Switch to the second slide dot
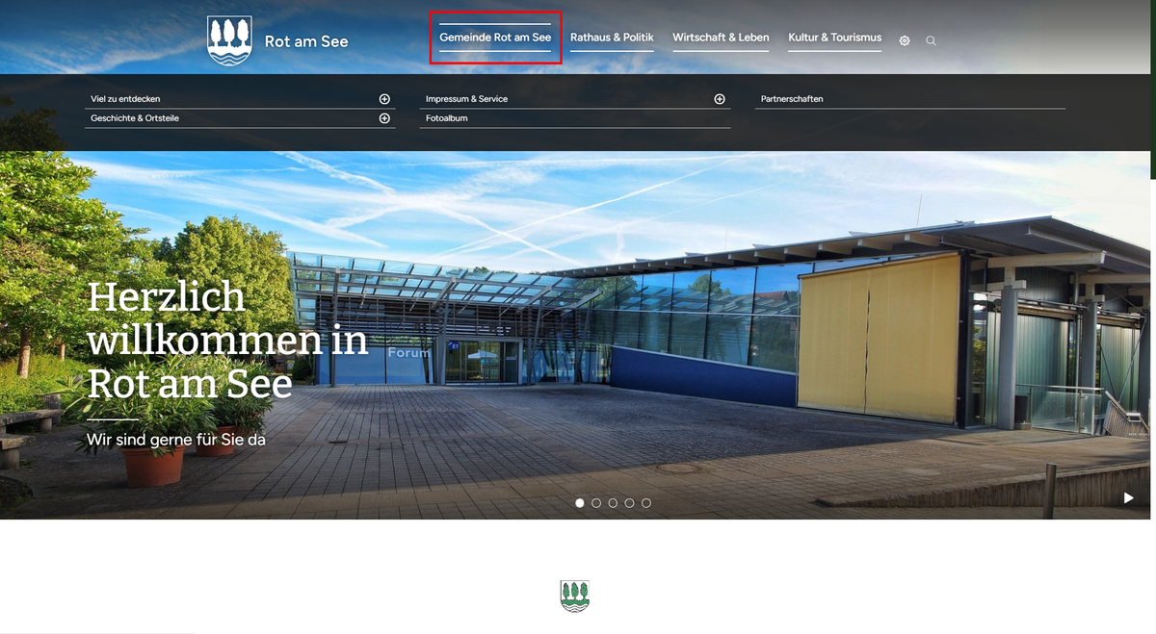Viewport: 1156px width, 634px height. coord(596,503)
